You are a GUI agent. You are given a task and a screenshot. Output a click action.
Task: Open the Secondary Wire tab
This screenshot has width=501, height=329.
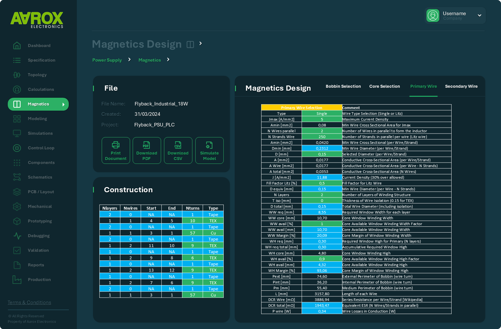461,86
